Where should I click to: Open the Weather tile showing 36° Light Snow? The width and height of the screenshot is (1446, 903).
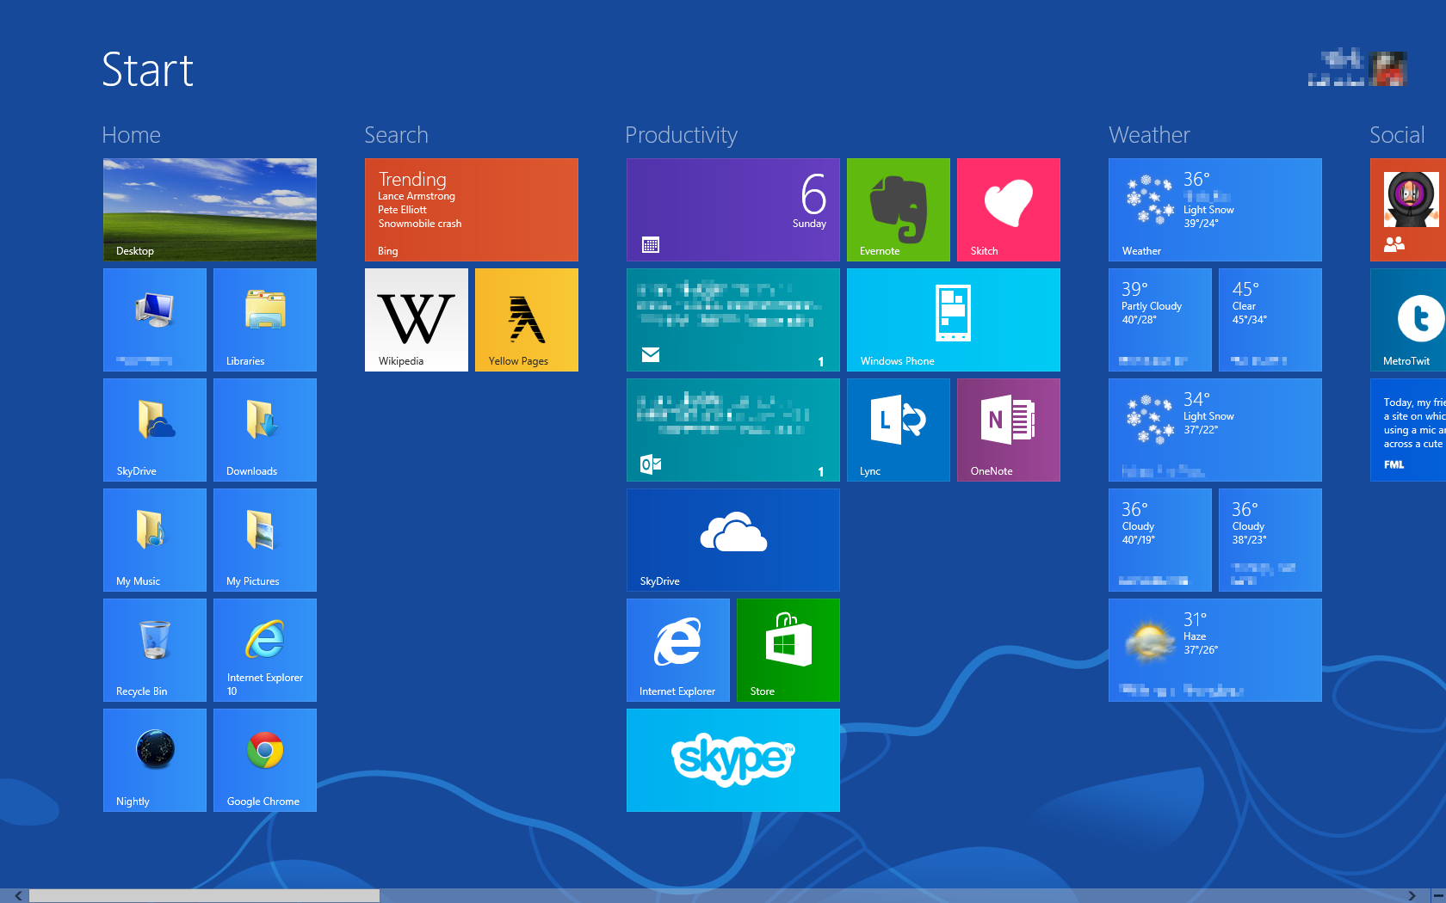[1215, 210]
